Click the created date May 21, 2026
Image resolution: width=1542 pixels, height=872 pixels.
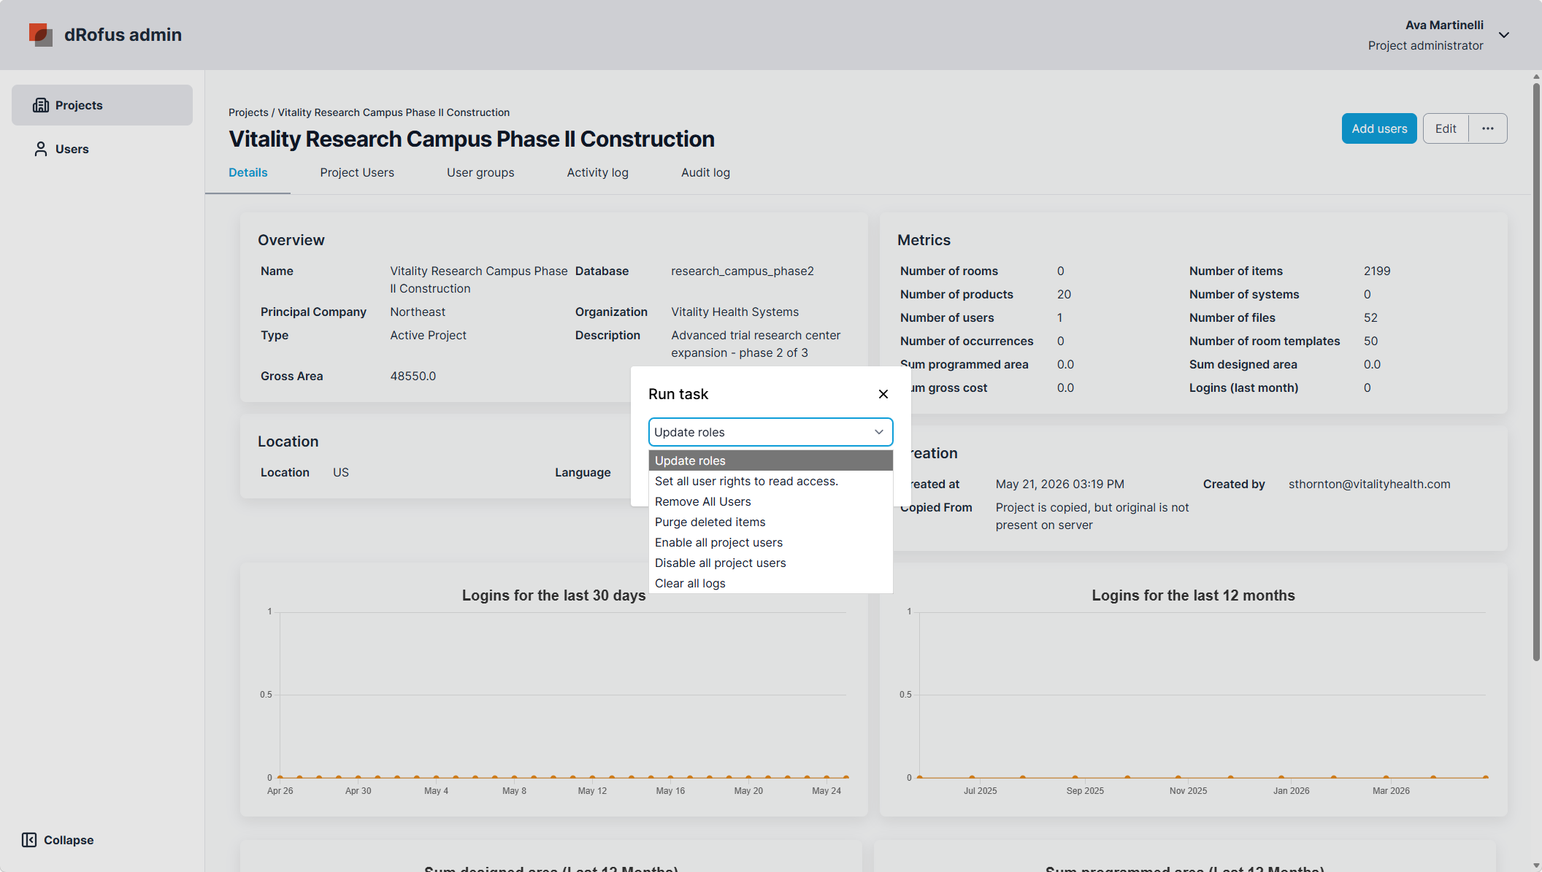(1060, 484)
